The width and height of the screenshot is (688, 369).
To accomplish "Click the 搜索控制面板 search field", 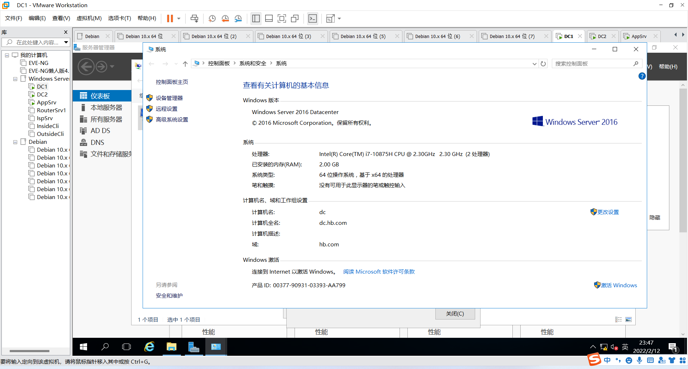I will point(593,64).
